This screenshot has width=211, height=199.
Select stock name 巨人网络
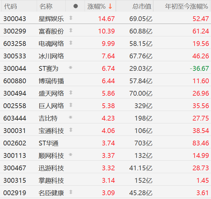tap(51, 106)
